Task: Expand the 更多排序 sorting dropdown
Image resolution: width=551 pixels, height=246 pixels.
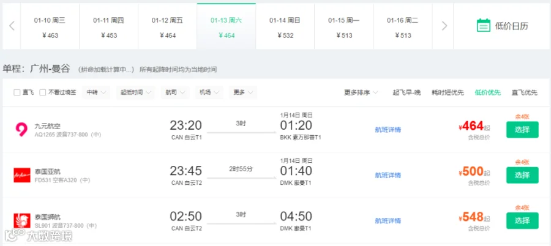Action: point(361,93)
